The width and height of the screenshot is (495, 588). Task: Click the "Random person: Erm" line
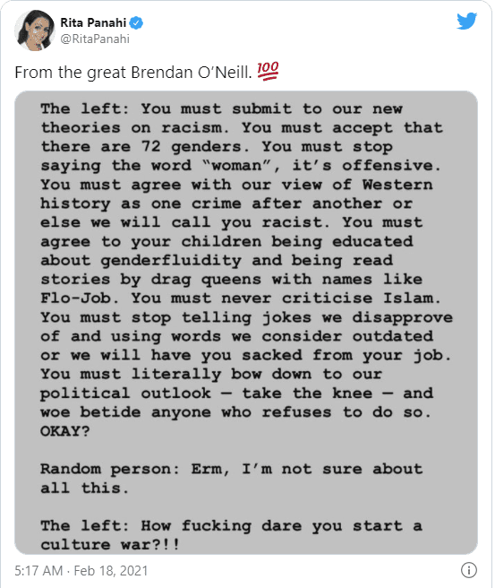coord(232,469)
